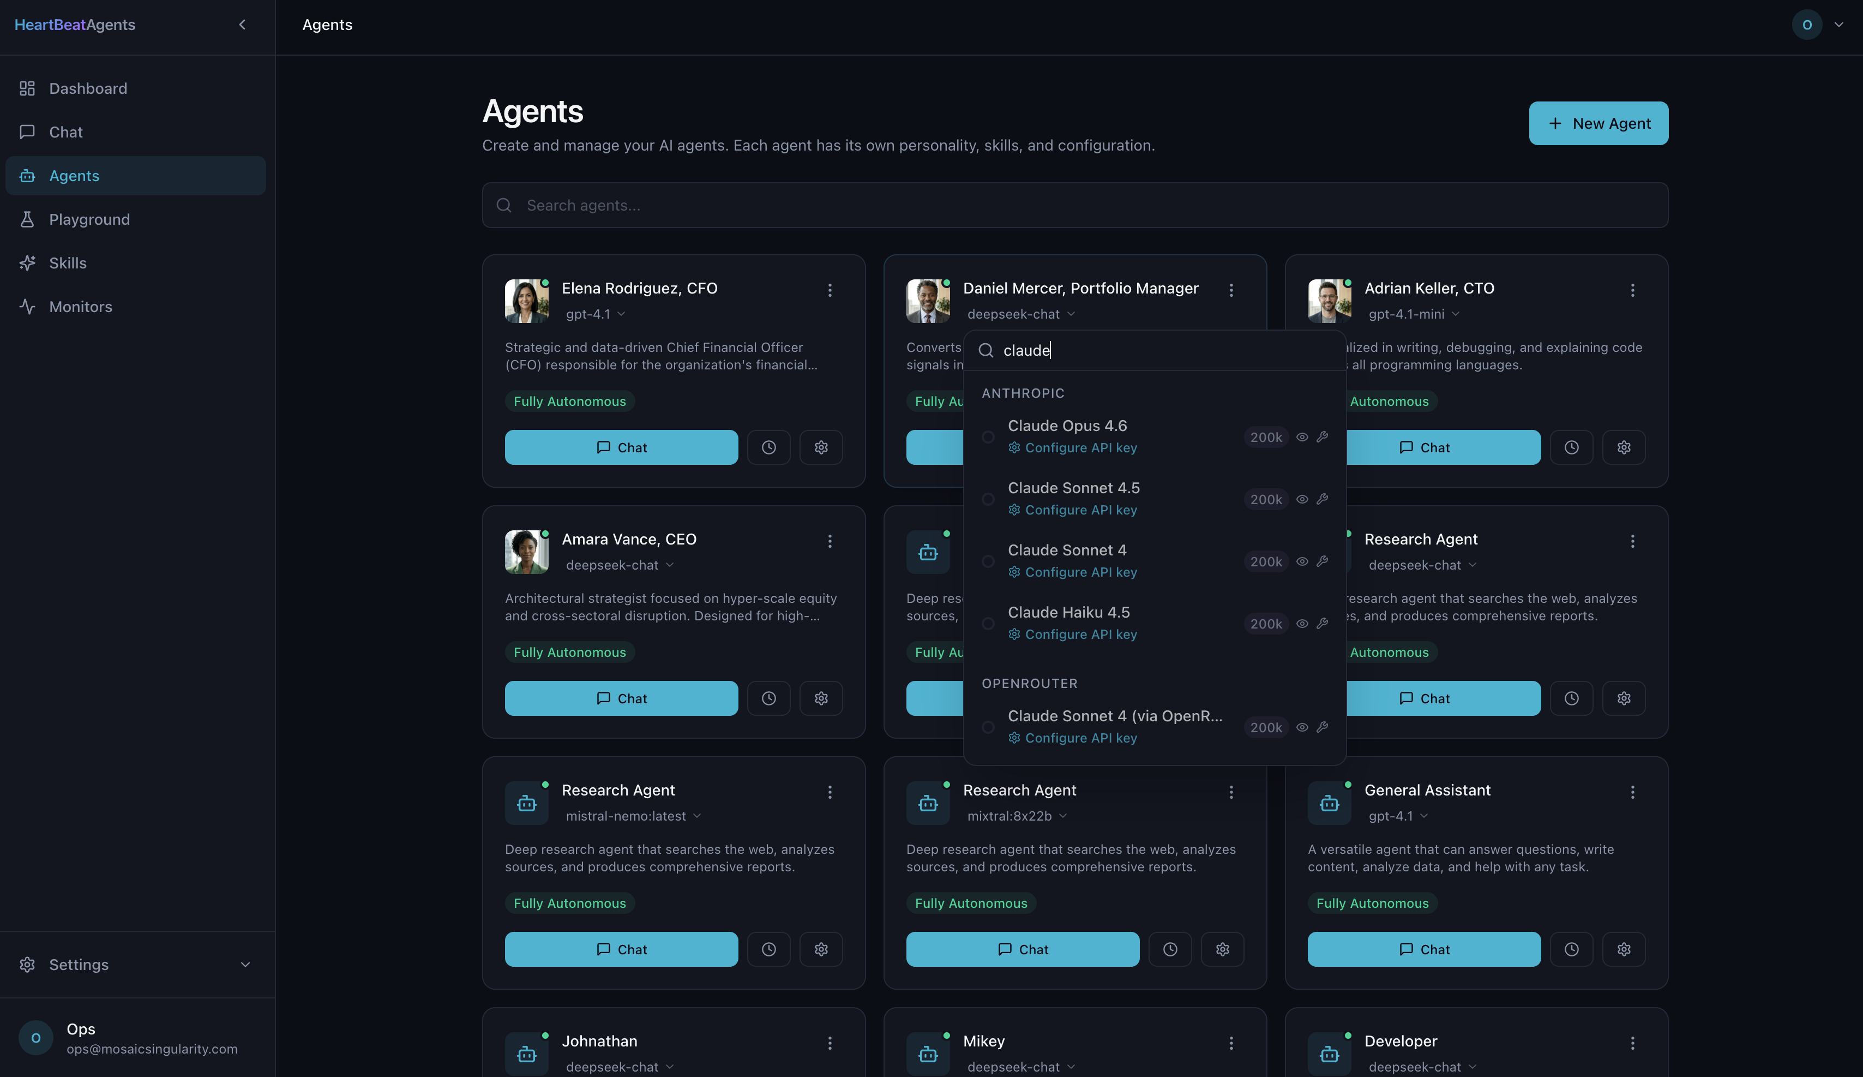
Task: Open more options for Elena Rodriguez, CFO
Action: point(830,290)
